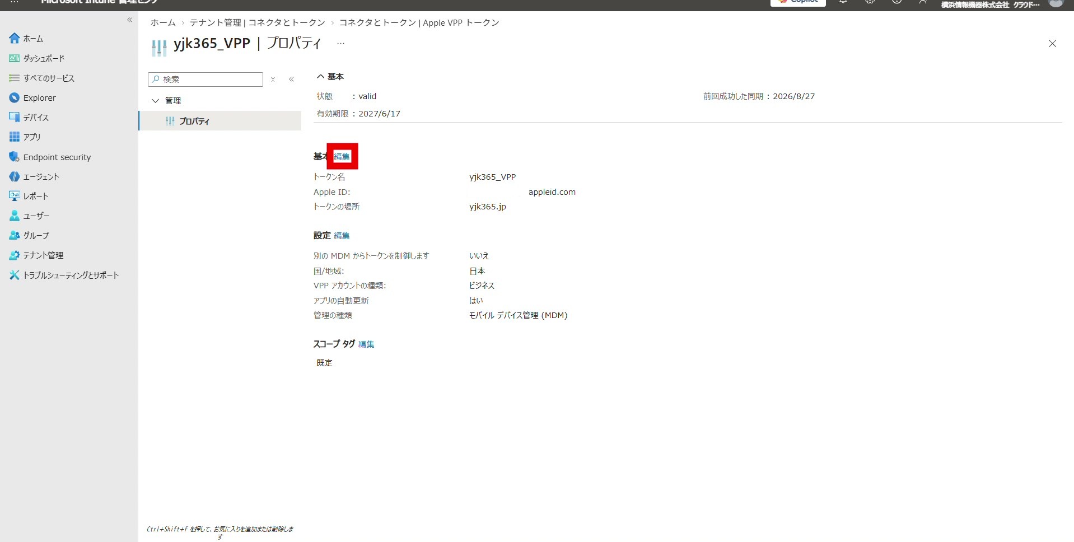Click the 既定 scope tag
This screenshot has height=542, width=1074.
pos(325,363)
